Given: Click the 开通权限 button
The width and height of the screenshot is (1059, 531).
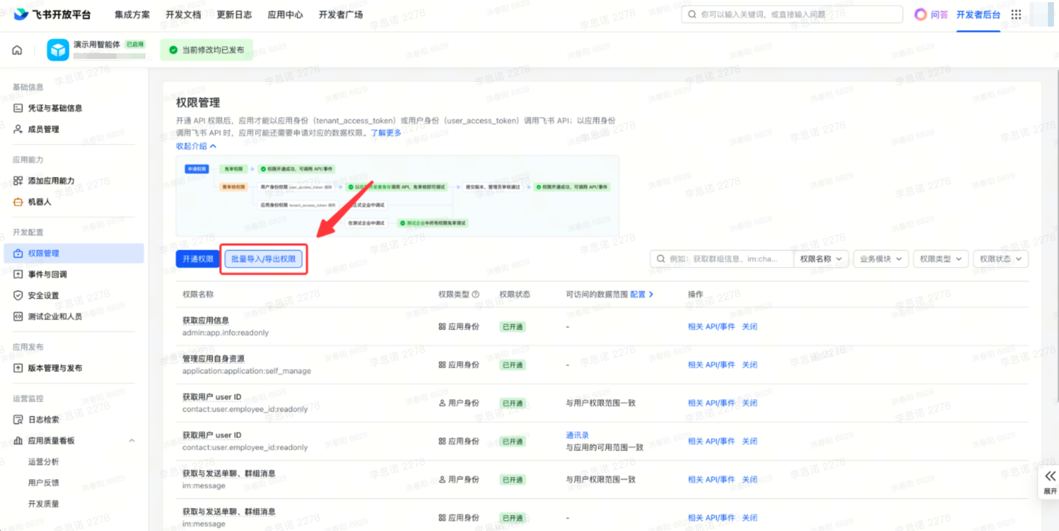Looking at the screenshot, I should pos(197,259).
